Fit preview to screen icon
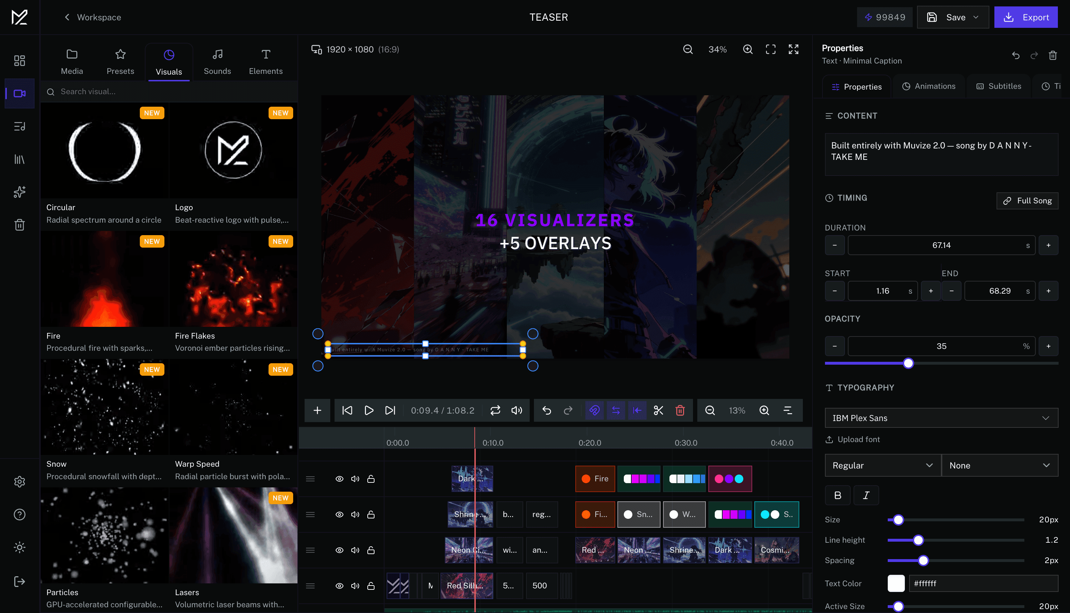Image resolution: width=1070 pixels, height=613 pixels. click(x=770, y=49)
